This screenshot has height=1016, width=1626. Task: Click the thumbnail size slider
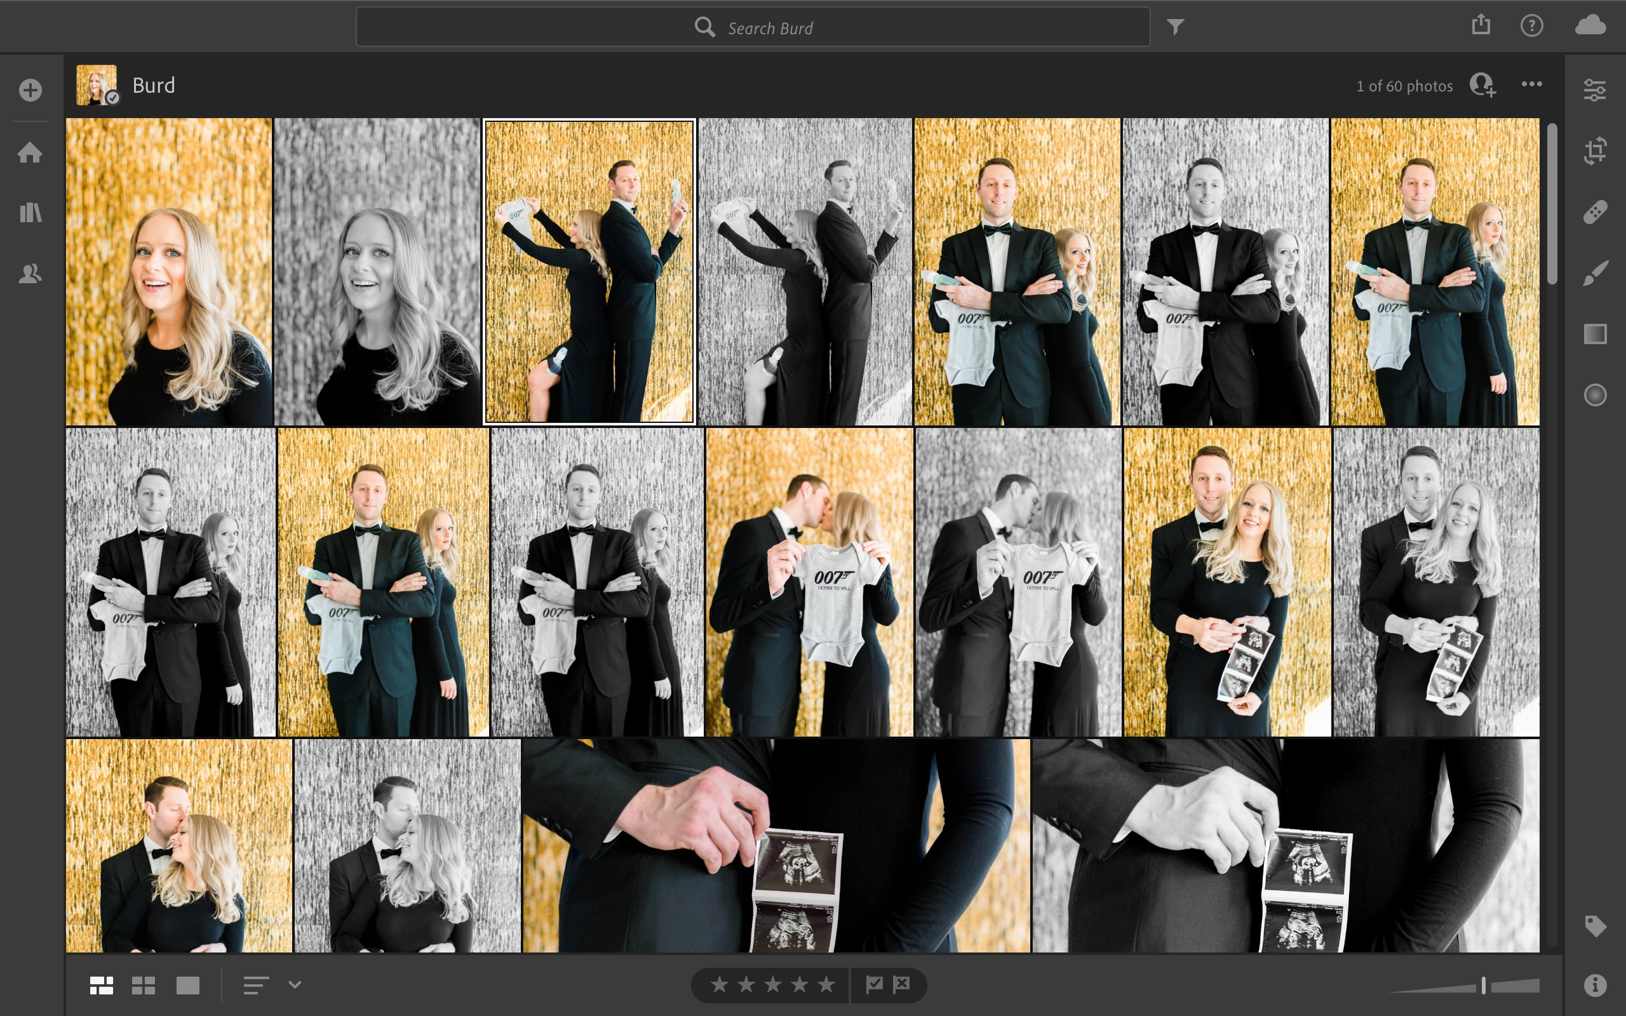click(1483, 986)
